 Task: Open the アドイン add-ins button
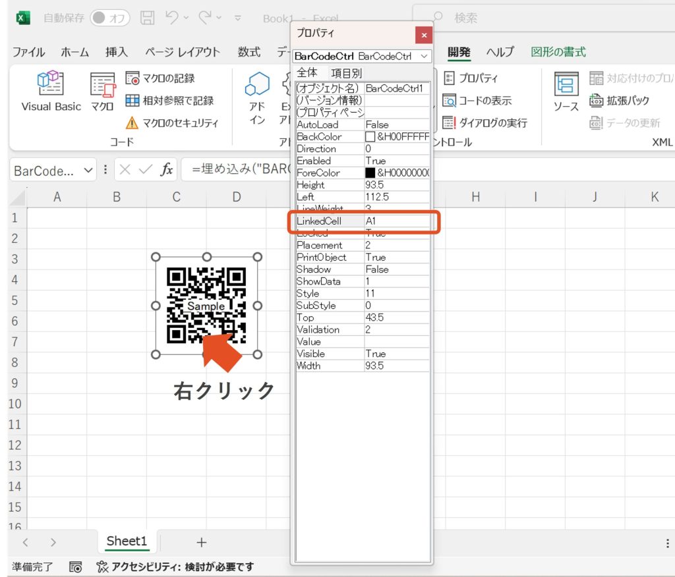coord(257,97)
